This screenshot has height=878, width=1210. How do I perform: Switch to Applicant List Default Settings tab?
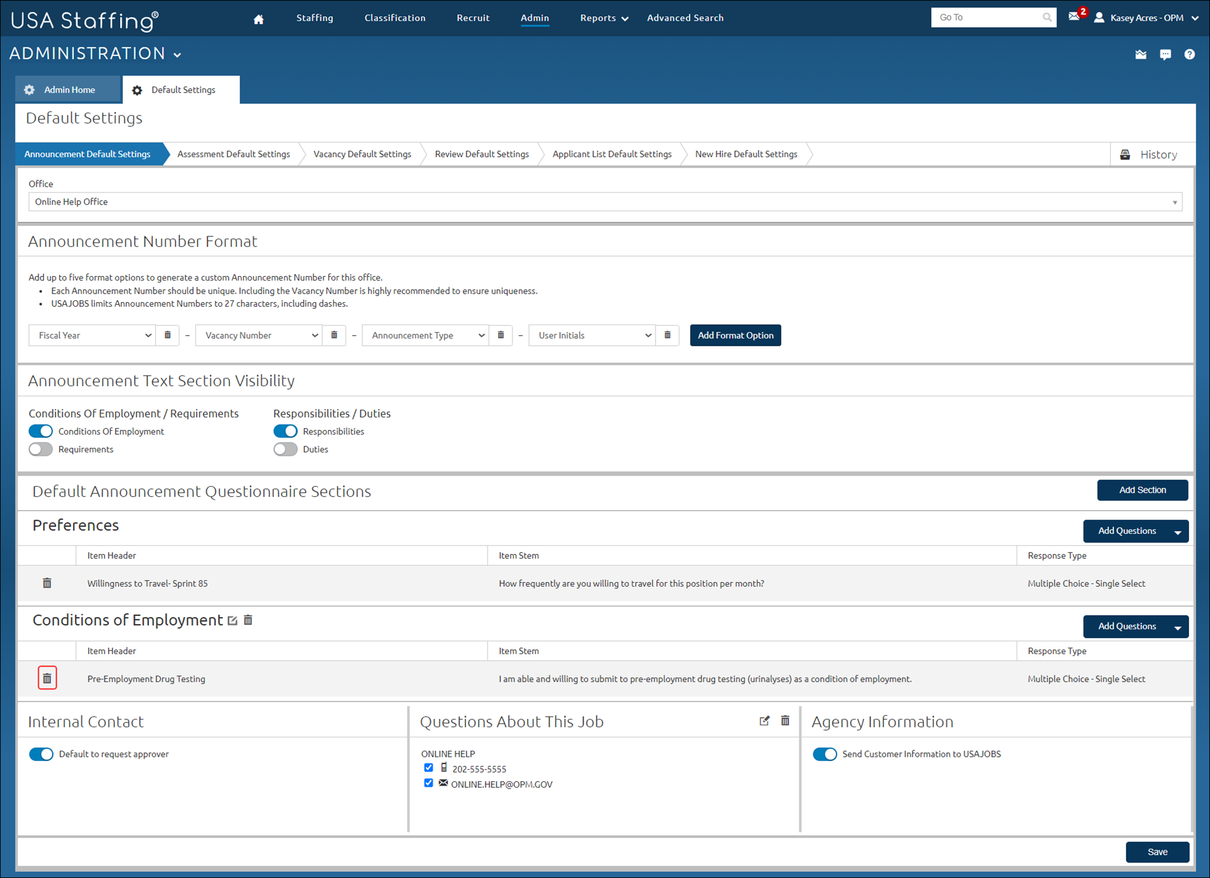pos(612,154)
